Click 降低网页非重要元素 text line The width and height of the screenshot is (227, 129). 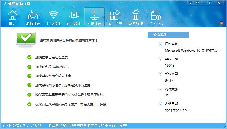point(70,95)
